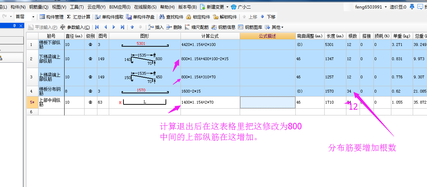Viewport: 427px width, 187px height.
Task: Open the 钢筋量(Q) menu
Action: coord(39,7)
